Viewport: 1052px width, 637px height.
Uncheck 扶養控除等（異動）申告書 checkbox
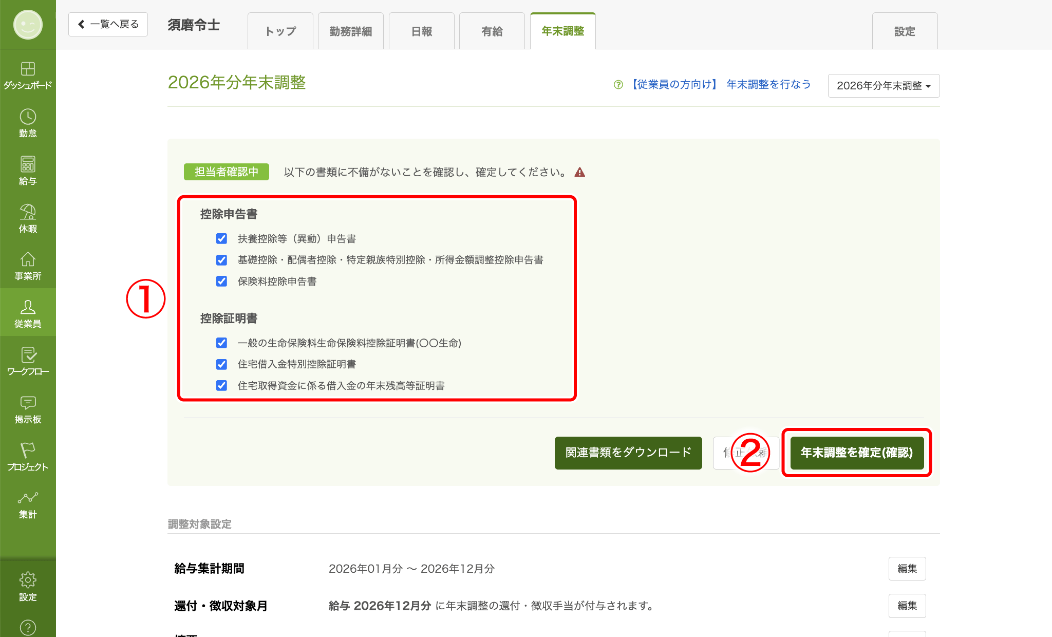point(221,238)
